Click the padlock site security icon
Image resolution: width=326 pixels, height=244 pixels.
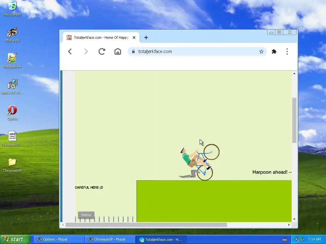tap(133, 51)
